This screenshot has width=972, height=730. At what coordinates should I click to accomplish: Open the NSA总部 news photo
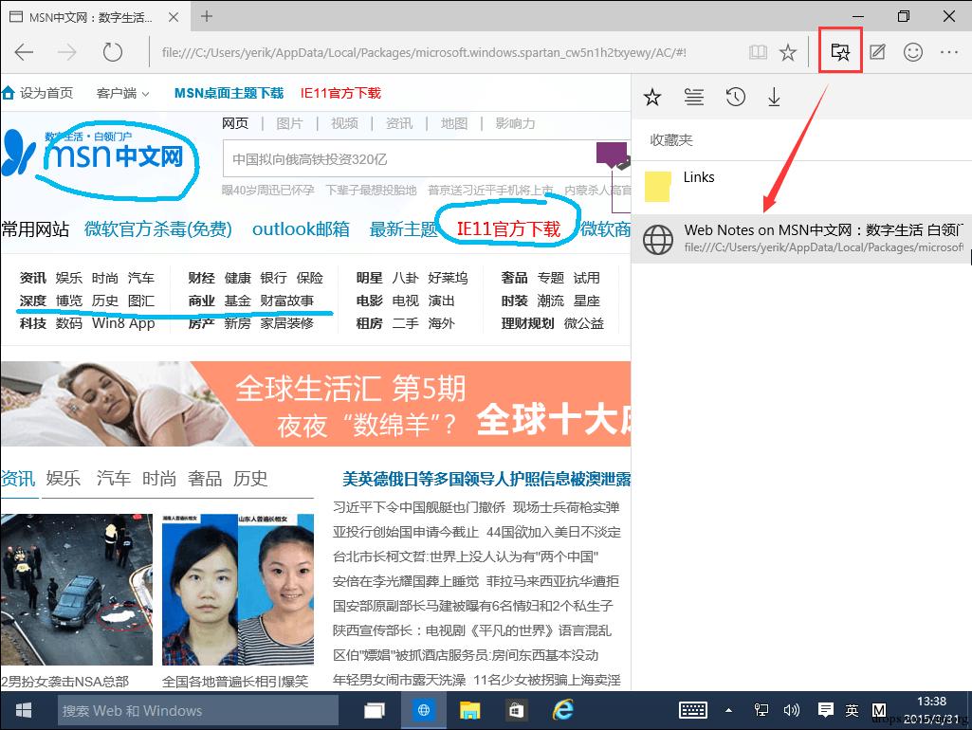76,590
